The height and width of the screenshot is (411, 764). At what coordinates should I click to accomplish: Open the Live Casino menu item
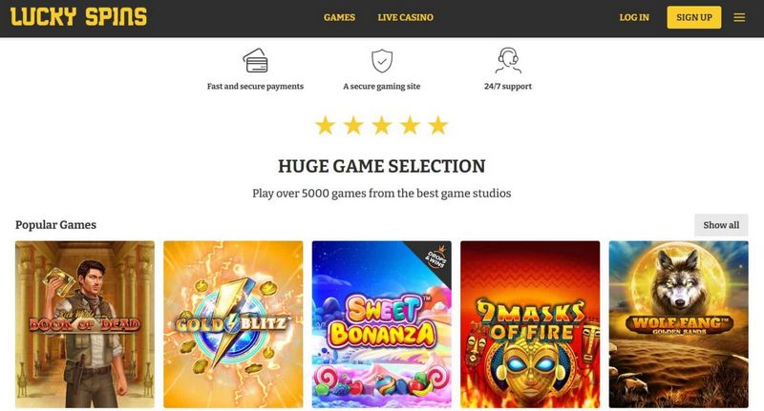(405, 17)
